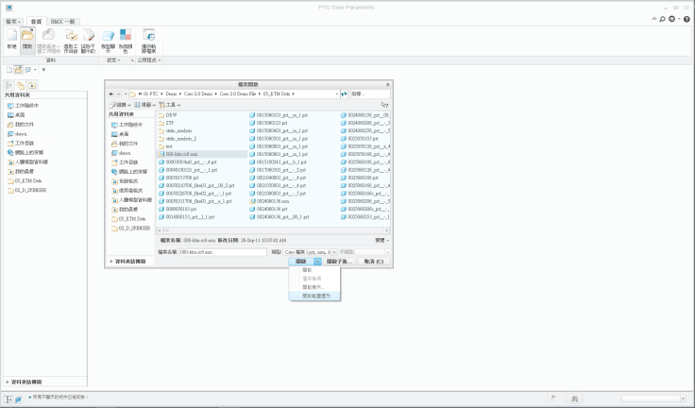Select the 桌面 desktop shortcut in the dialog sidebar
Image resolution: width=695 pixels, height=408 pixels.
(x=125, y=133)
